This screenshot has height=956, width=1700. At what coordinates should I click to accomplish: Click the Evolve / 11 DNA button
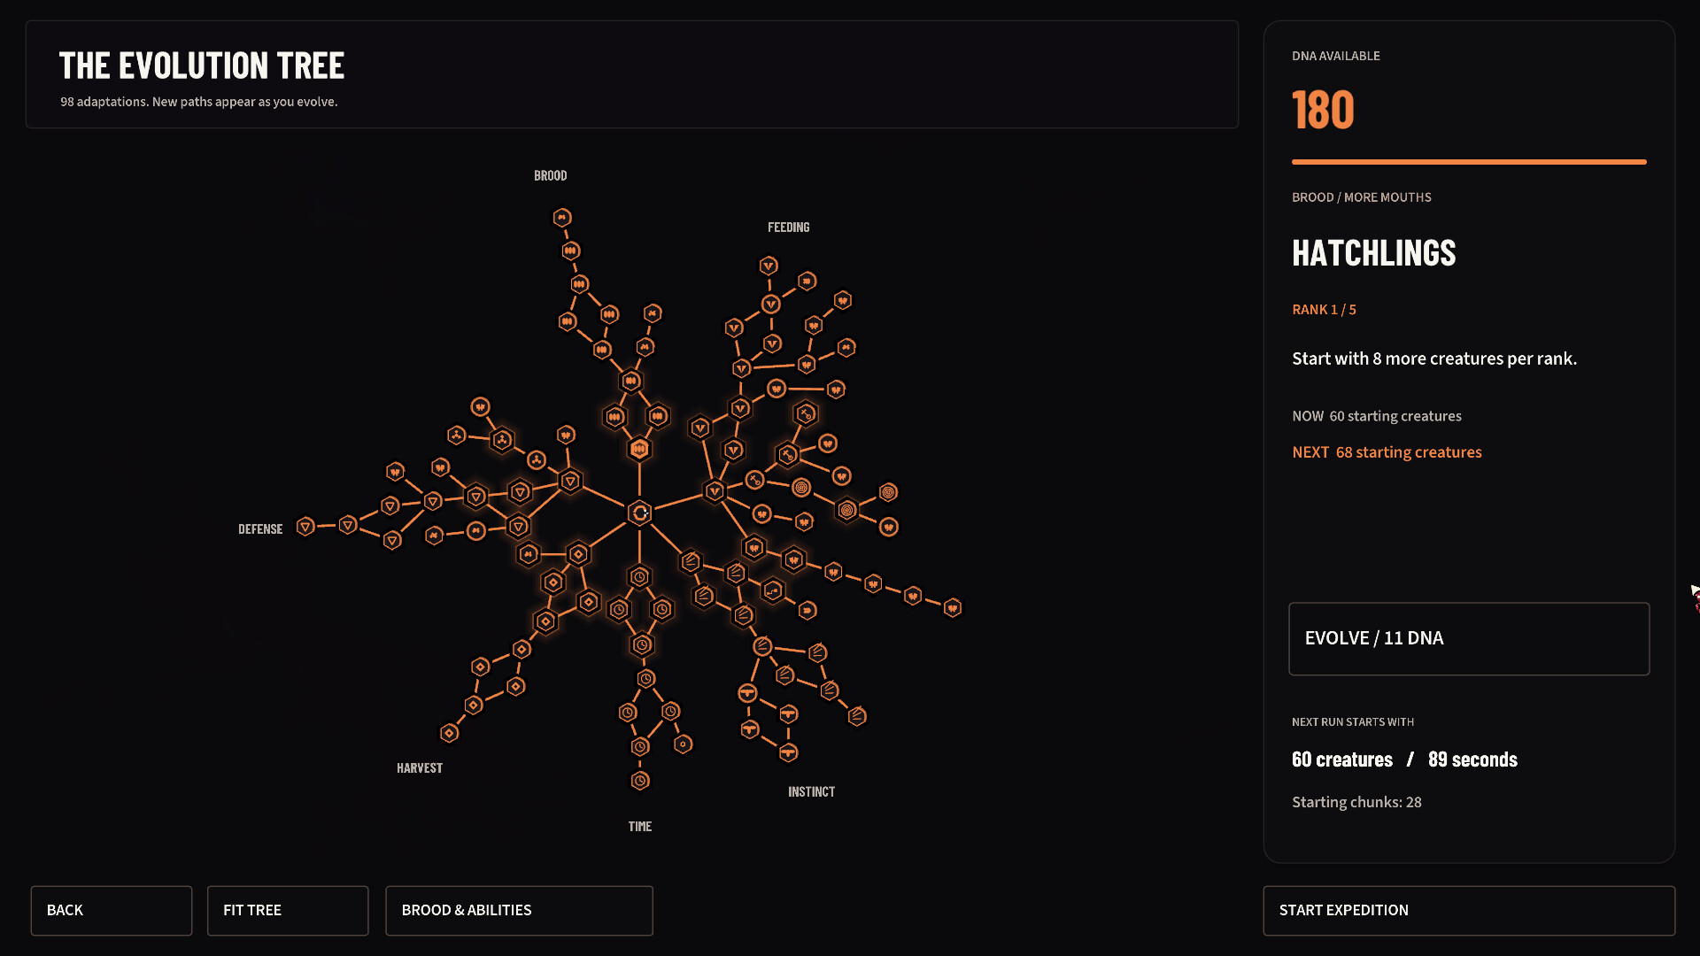coord(1469,639)
